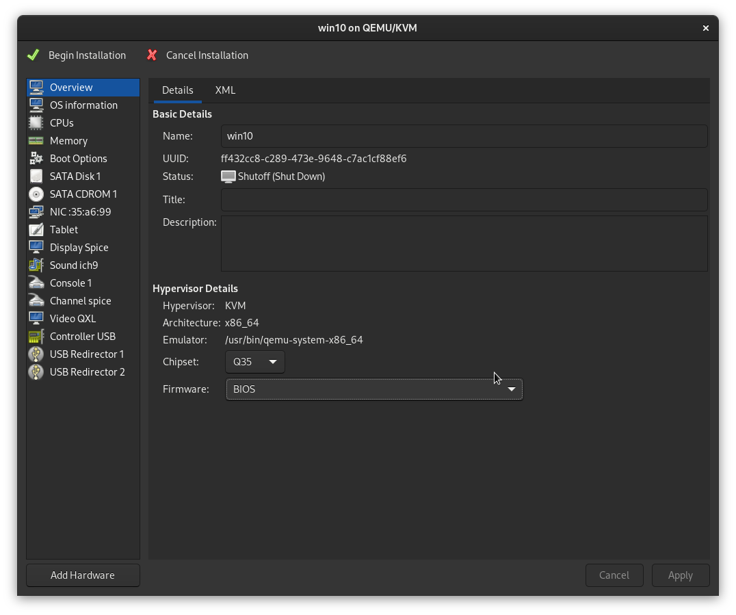Click the Shutoff status monitor icon

[x=228, y=177]
